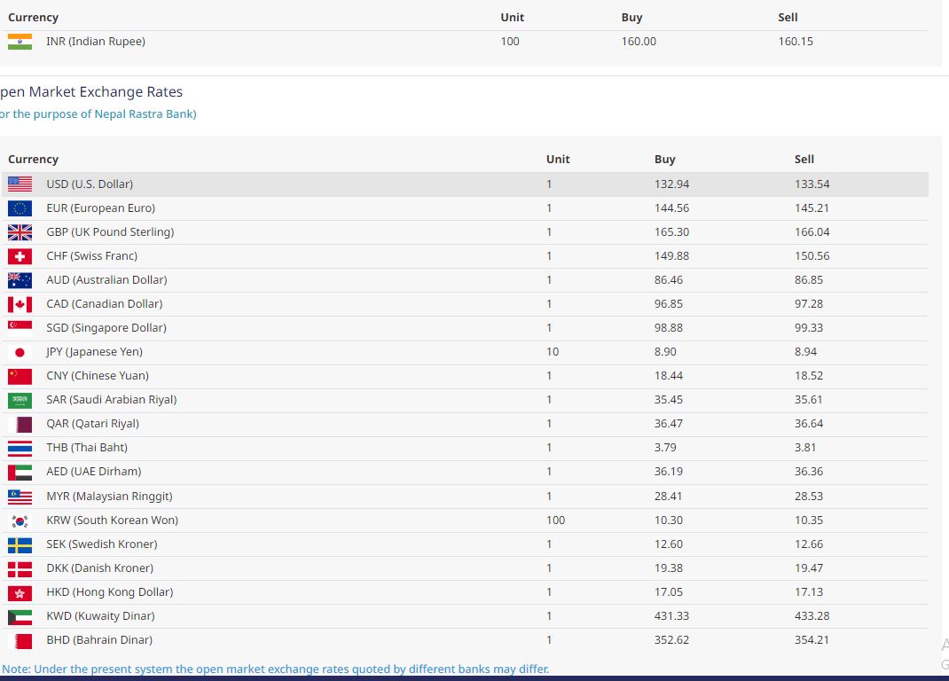Click the Indian flag icon for INR
The image size is (949, 681).
click(20, 42)
